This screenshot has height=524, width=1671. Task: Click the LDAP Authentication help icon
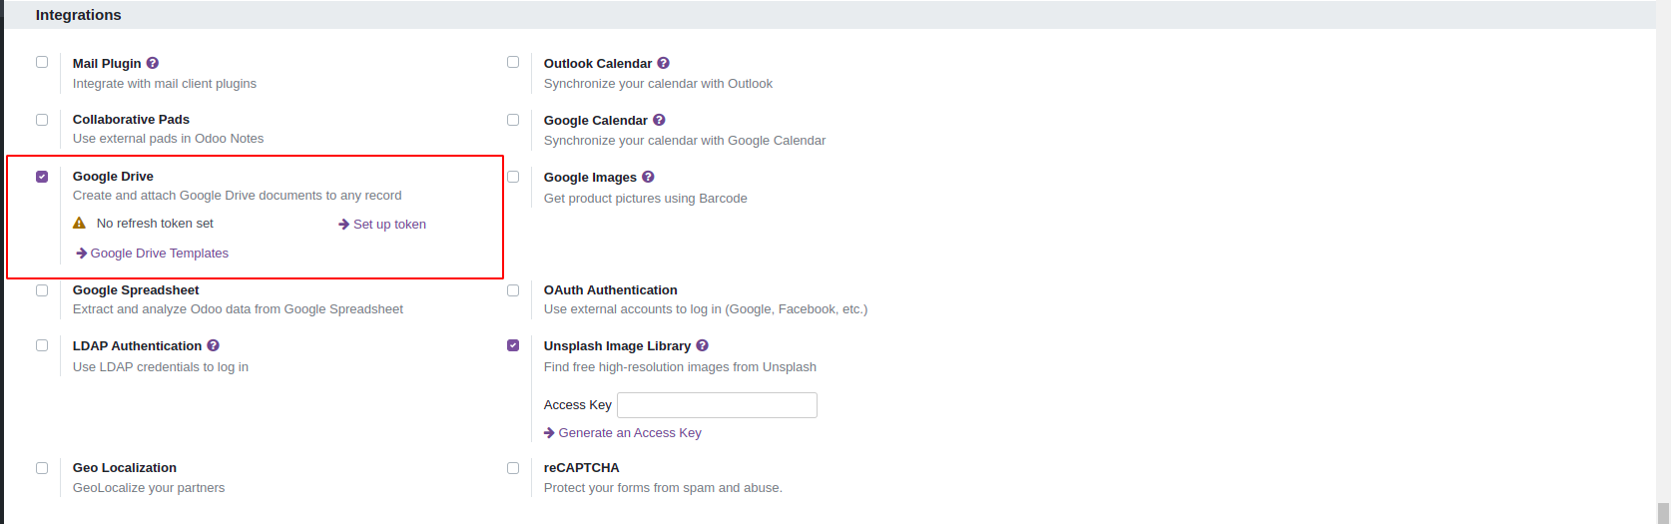(213, 345)
